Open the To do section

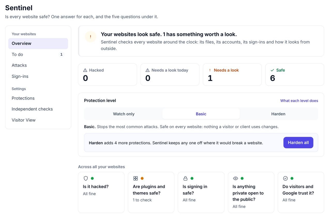tap(38, 54)
